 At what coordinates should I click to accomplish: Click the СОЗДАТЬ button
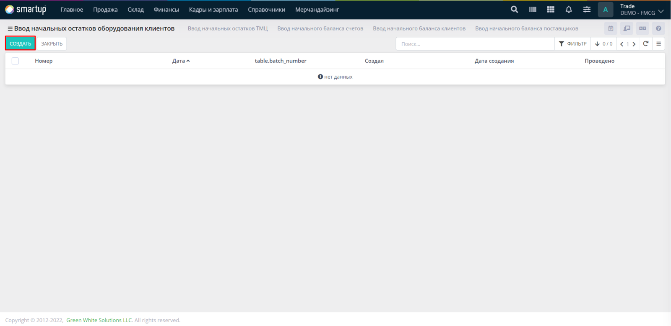(20, 44)
